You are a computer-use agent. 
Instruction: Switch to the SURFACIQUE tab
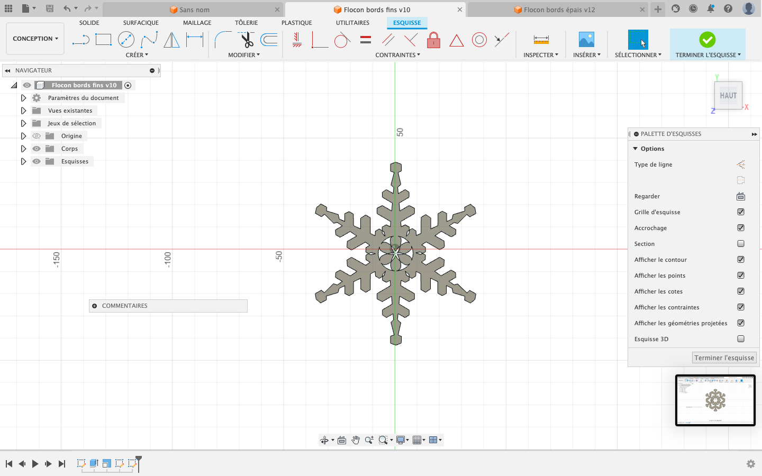tap(141, 23)
